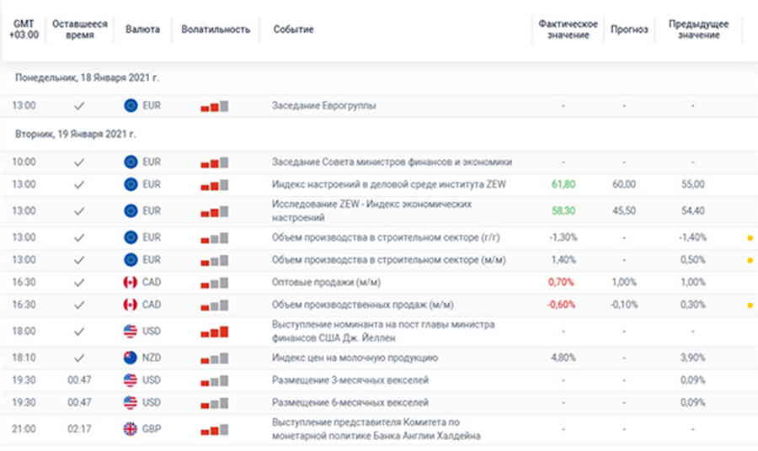Click the yellow dot in Объем производственных продаж row
Screen dimensions: 758x451
point(750,305)
